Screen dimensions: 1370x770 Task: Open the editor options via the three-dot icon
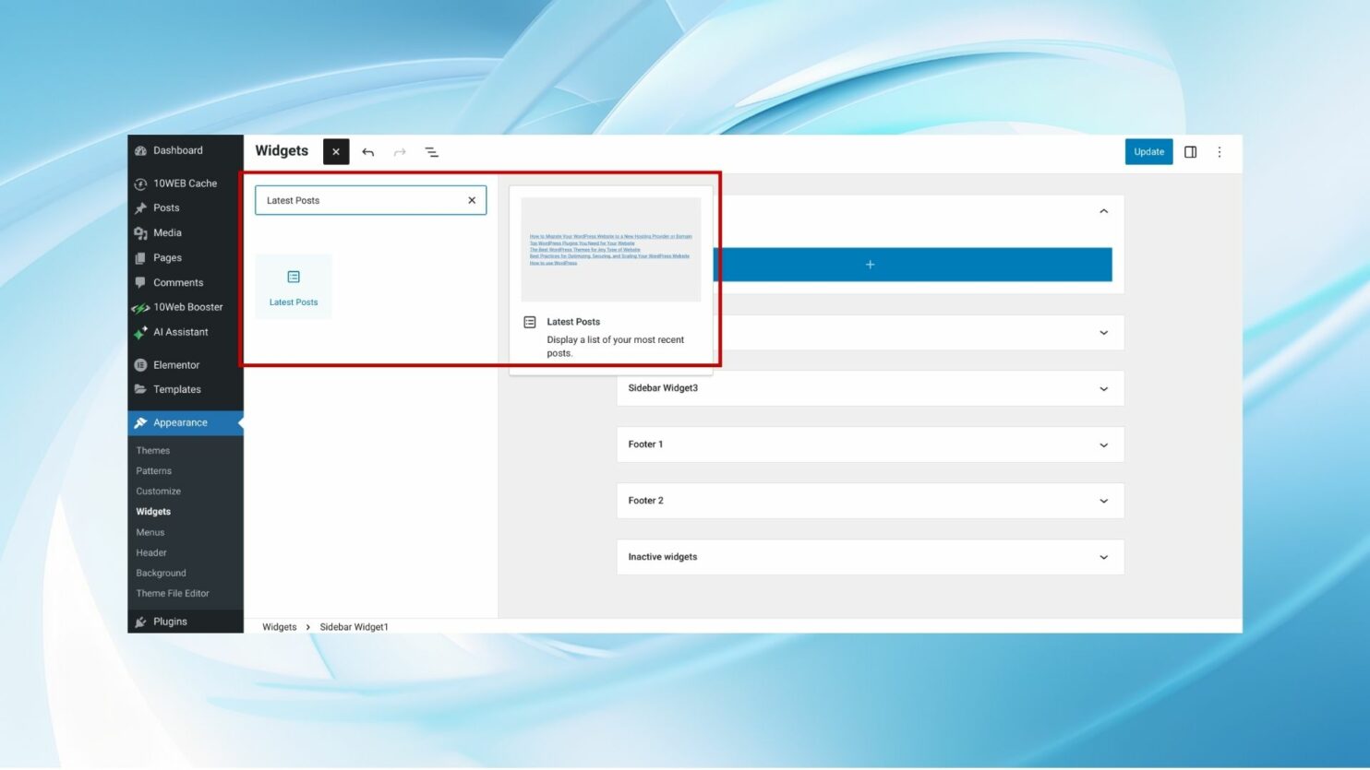pos(1220,151)
